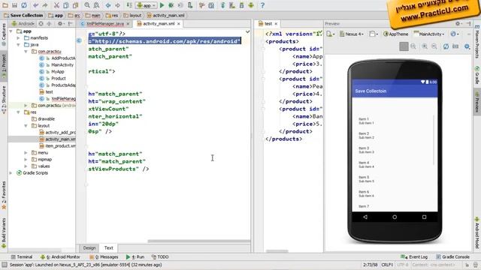Toggle the Structure tool window button
This screenshot has width=481, height=270.
point(4,100)
